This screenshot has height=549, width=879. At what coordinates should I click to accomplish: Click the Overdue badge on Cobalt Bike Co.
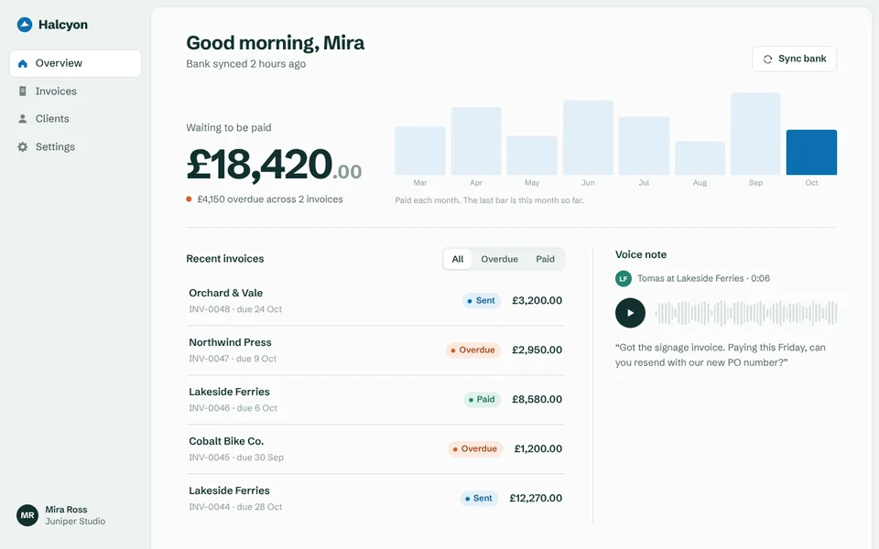474,448
